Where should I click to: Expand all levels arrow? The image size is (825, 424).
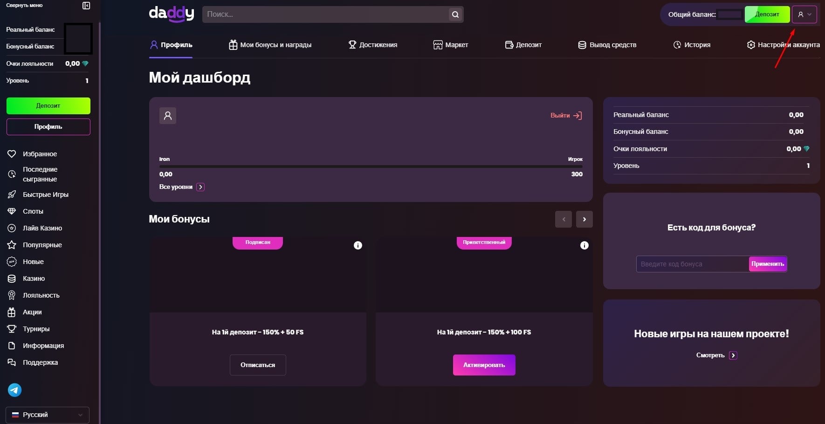click(200, 187)
